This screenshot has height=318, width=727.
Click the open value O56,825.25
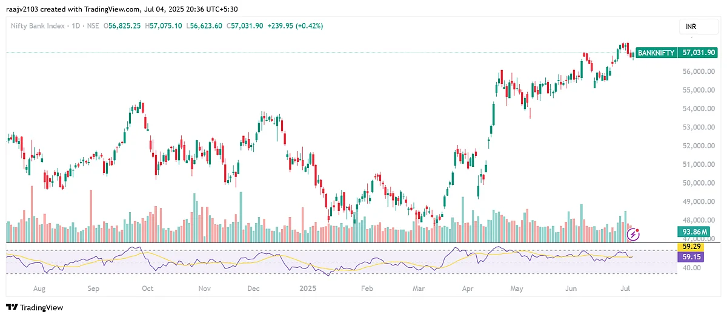click(123, 26)
